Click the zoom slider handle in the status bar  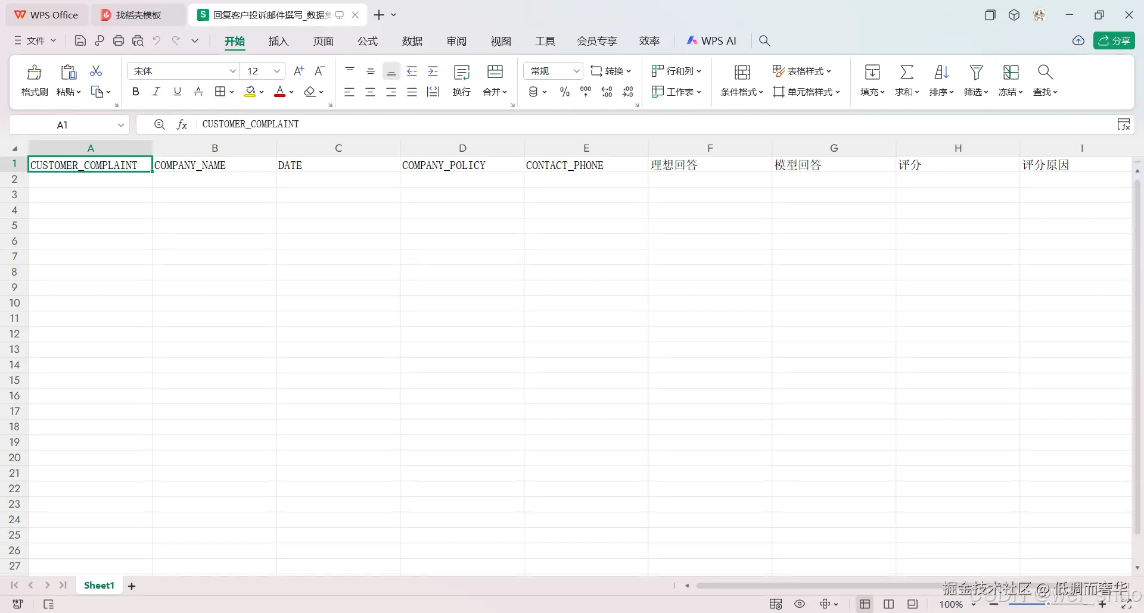(1047, 604)
